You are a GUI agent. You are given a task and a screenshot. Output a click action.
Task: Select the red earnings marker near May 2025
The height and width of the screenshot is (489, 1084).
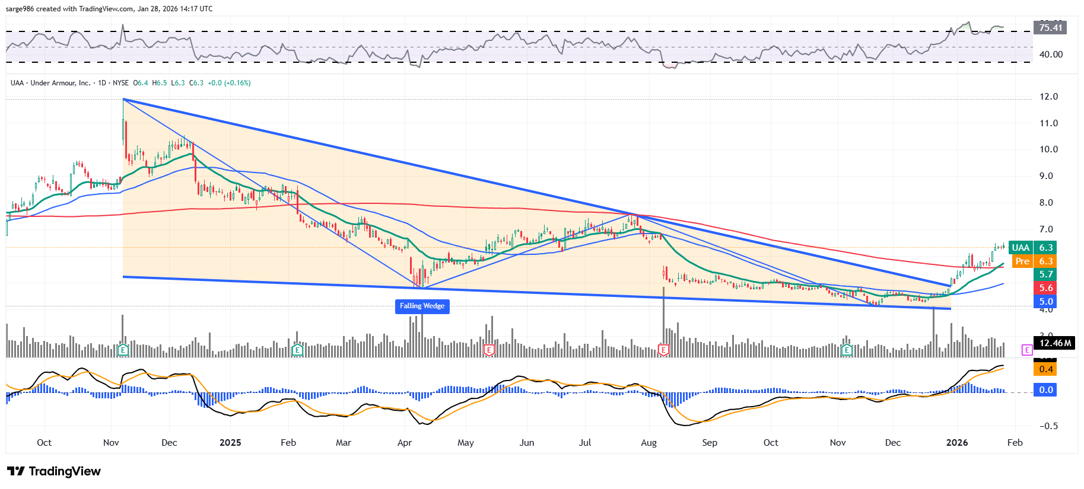(489, 350)
